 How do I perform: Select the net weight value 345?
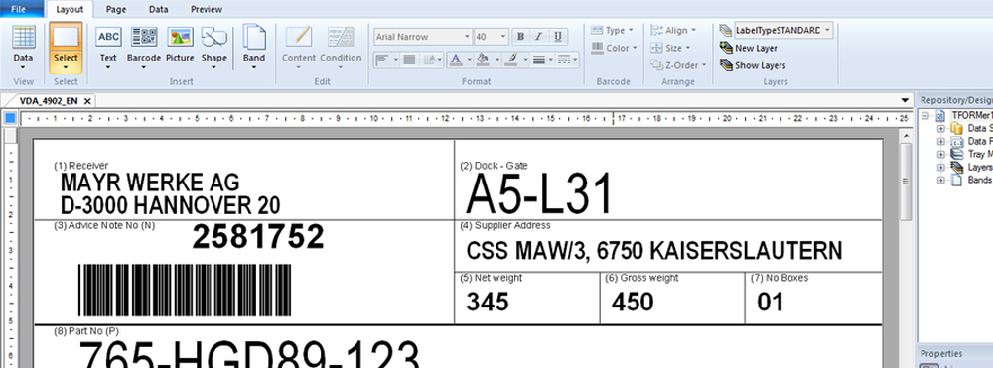coord(488,303)
